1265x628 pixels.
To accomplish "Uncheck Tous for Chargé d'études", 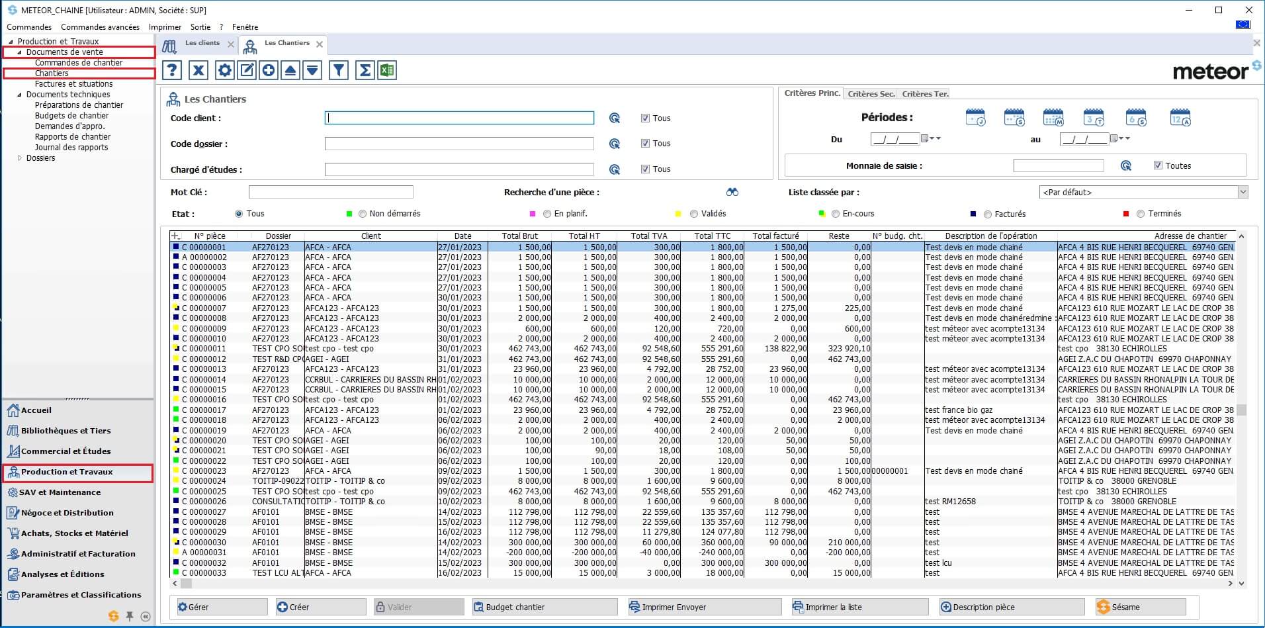I will click(645, 169).
